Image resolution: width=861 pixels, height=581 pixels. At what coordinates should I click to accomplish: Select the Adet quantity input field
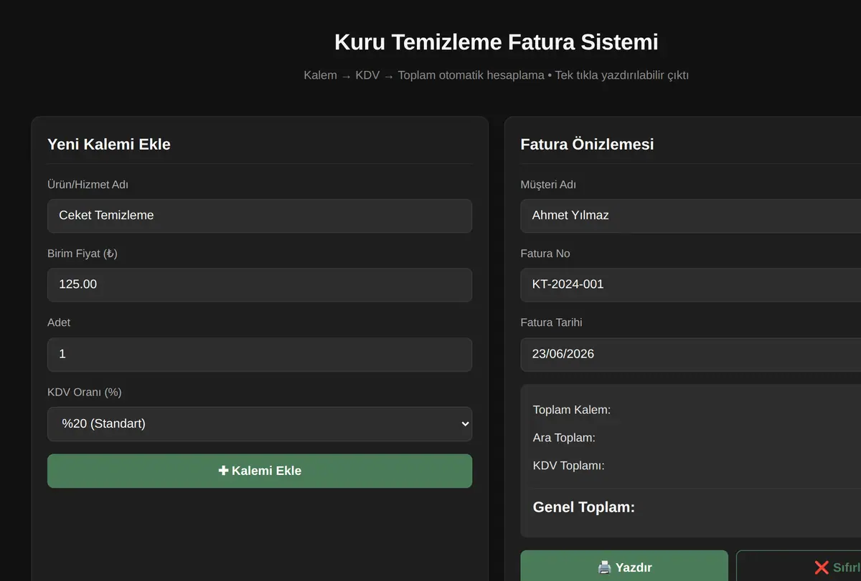260,355
